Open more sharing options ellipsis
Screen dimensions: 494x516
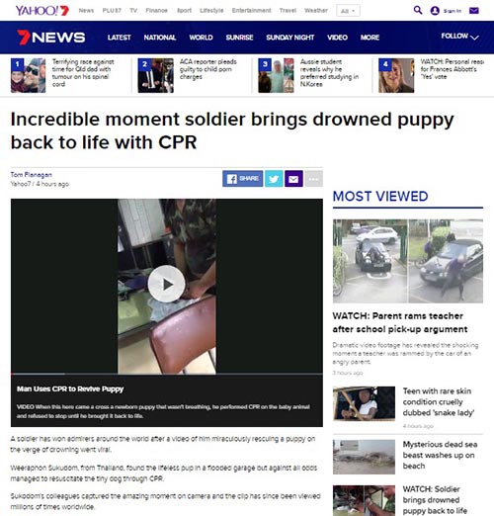click(x=313, y=179)
